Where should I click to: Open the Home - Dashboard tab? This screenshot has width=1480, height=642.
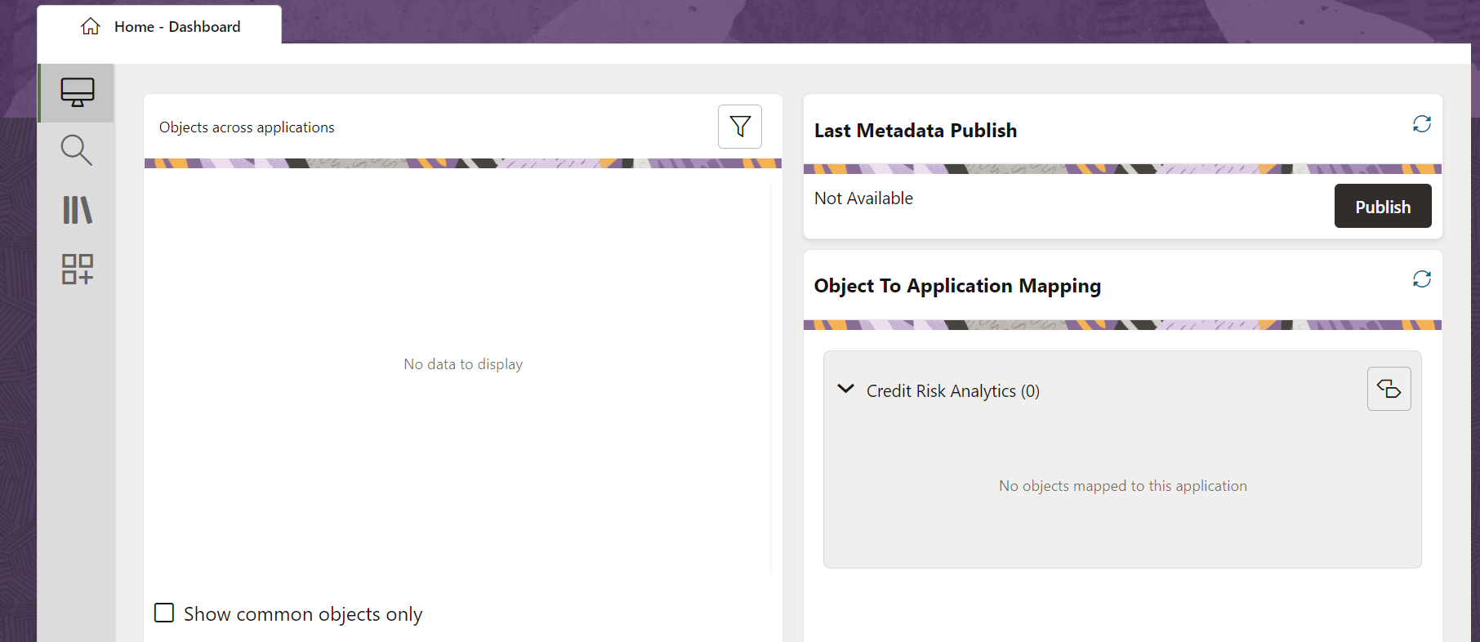(159, 25)
